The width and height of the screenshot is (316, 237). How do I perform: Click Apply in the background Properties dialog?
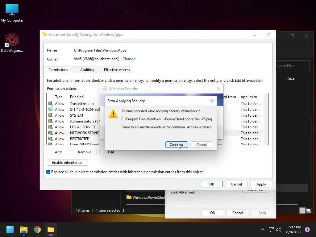tap(262, 213)
